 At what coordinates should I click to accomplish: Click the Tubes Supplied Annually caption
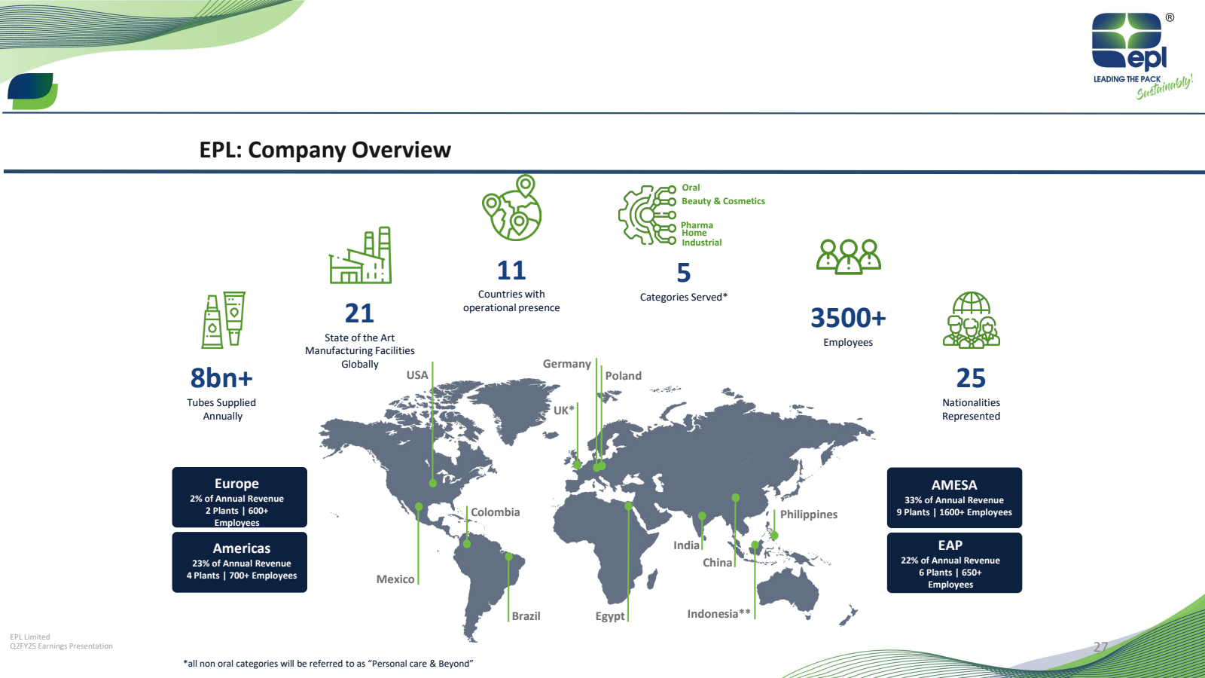(221, 410)
